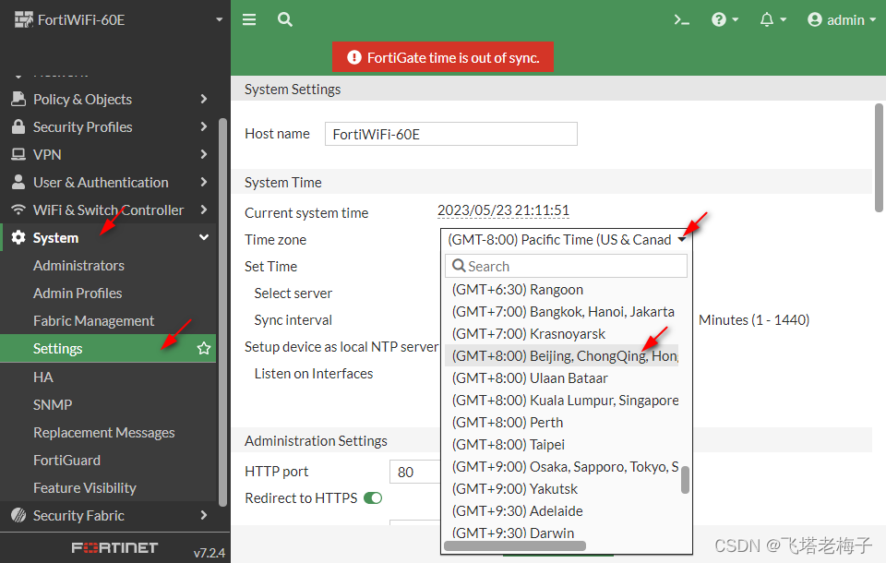Image resolution: width=886 pixels, height=563 pixels.
Task: Open Replacement Messages page
Action: click(104, 433)
